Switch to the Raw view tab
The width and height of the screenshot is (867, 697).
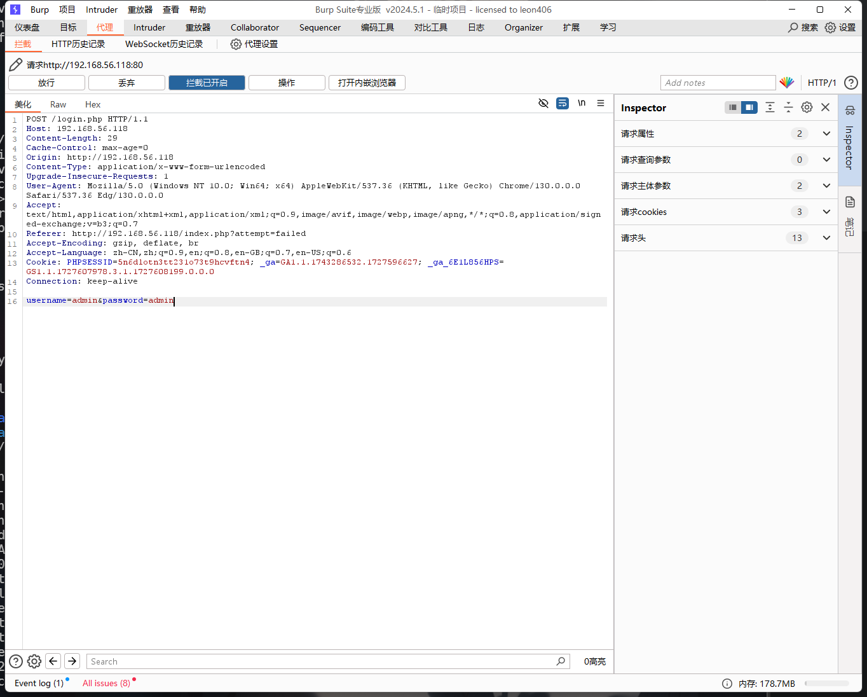click(58, 104)
